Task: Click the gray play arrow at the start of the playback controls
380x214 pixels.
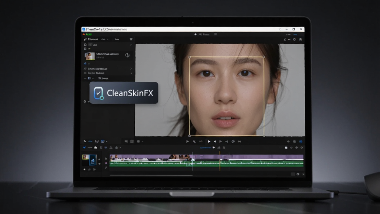Action: pyautogui.click(x=187, y=142)
